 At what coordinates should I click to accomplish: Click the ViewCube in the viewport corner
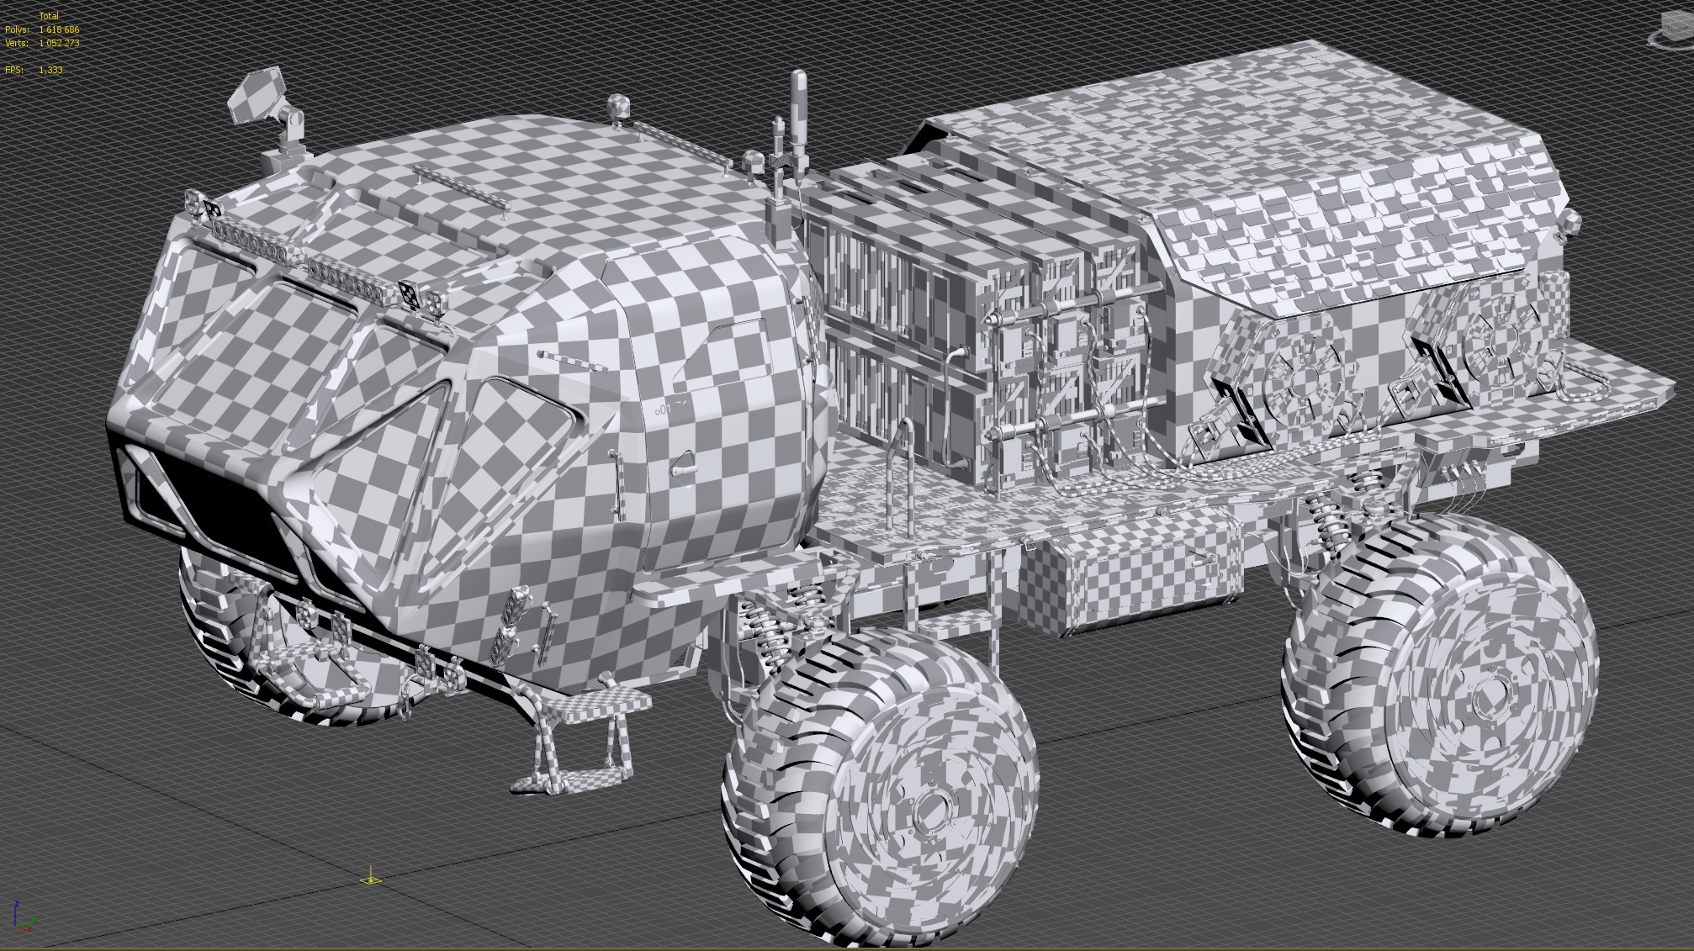click(x=1679, y=24)
